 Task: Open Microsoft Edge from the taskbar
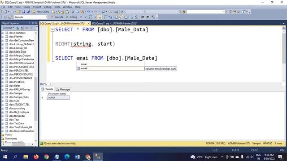click(67, 157)
